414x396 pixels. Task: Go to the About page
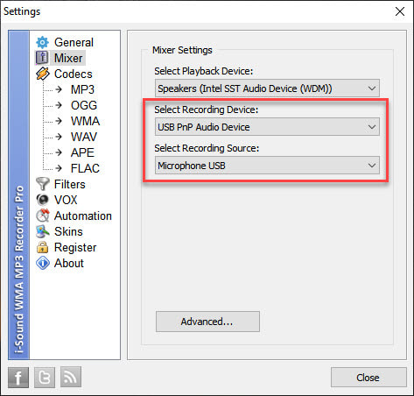[69, 263]
